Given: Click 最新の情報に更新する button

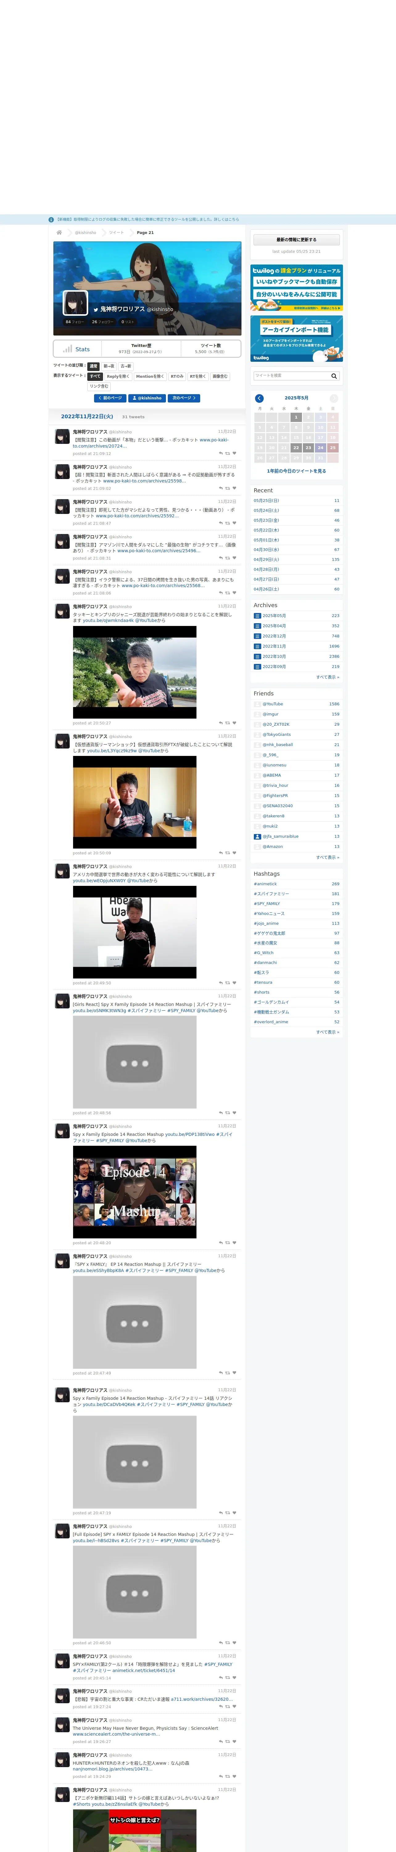Looking at the screenshot, I should pyautogui.click(x=296, y=240).
